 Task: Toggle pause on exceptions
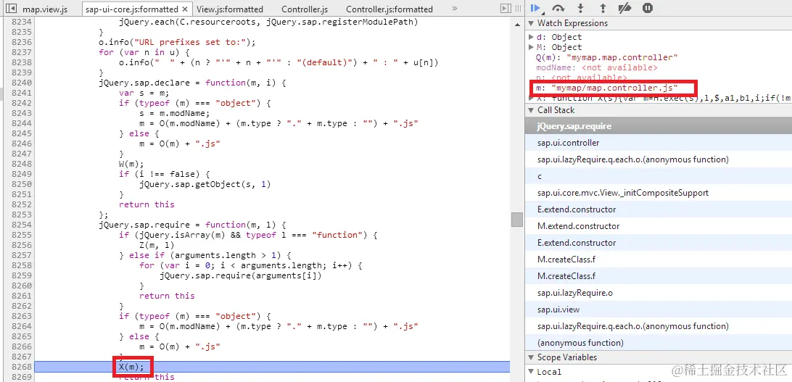point(648,8)
